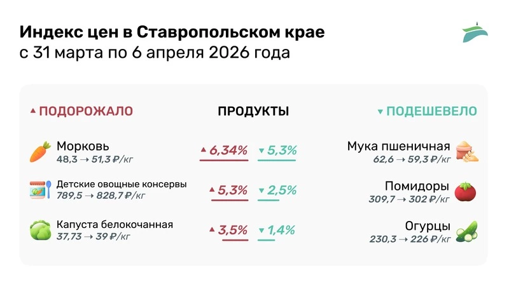Click the teal triangle beside ПОДЕШЕВЕЛО
The height and width of the screenshot is (287, 509).
[x=380, y=112]
